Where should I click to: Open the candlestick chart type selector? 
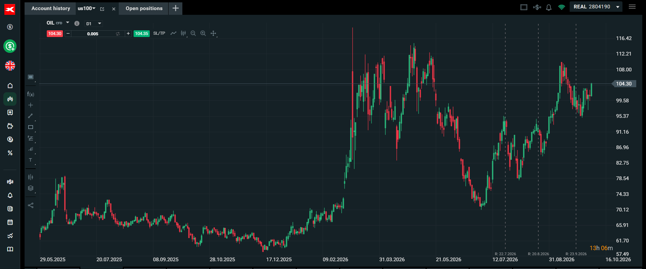[183, 33]
